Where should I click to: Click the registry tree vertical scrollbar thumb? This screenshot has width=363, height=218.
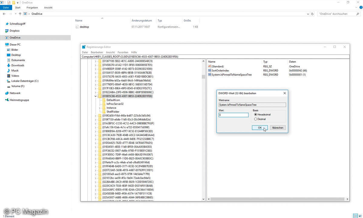(203, 76)
